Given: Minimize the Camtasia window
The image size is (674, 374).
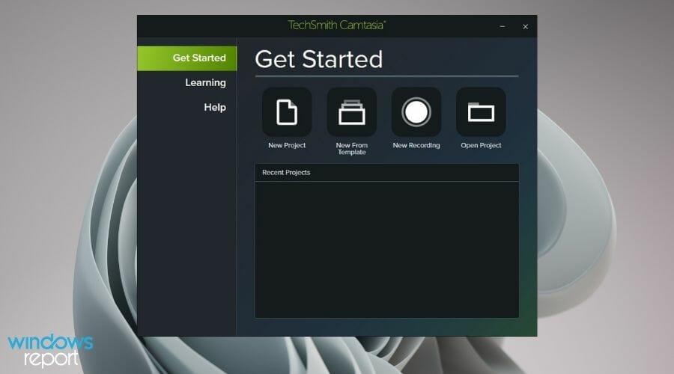Looking at the screenshot, I should point(502,27).
